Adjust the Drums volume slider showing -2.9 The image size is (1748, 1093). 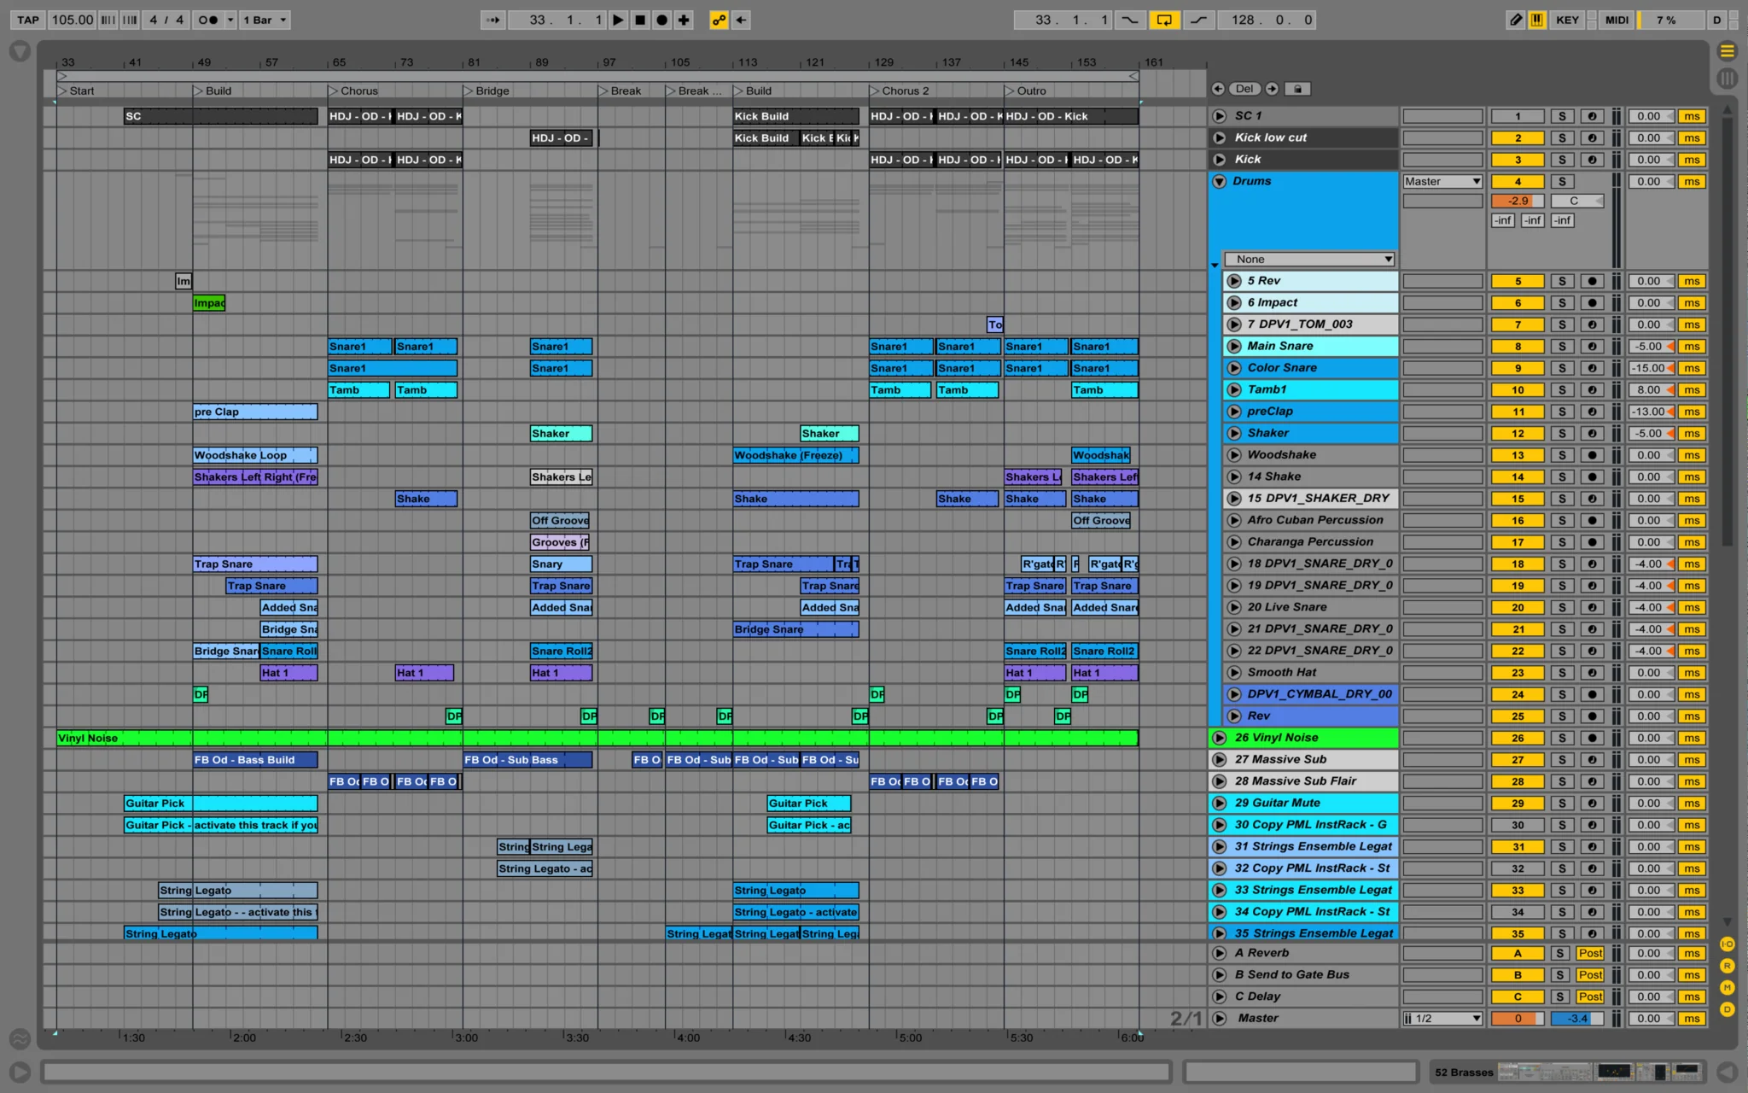pyautogui.click(x=1518, y=201)
